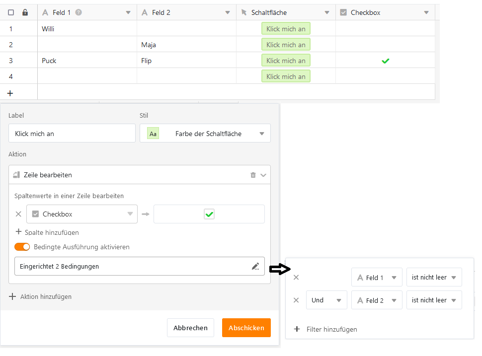The width and height of the screenshot is (482, 356).
Task: Open the Feld 2 column header menu
Action: pos(228,12)
